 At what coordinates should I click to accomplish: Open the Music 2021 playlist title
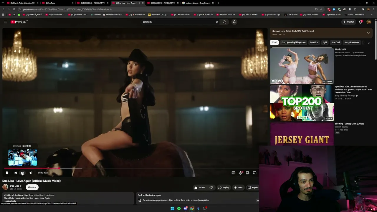point(340,49)
